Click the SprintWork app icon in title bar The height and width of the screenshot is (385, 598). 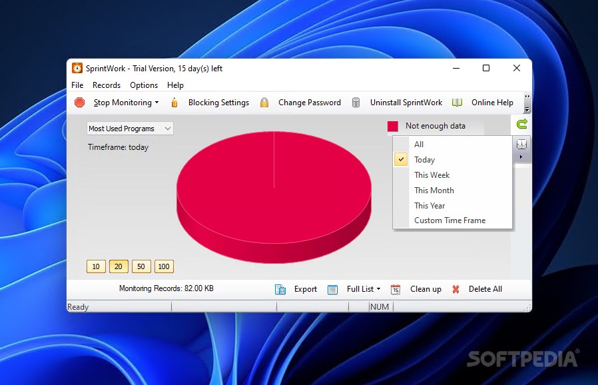coord(77,69)
